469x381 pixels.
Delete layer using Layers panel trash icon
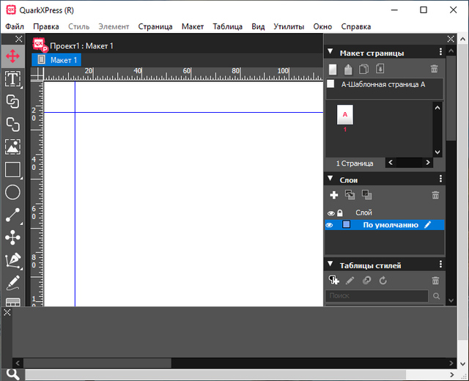point(435,195)
